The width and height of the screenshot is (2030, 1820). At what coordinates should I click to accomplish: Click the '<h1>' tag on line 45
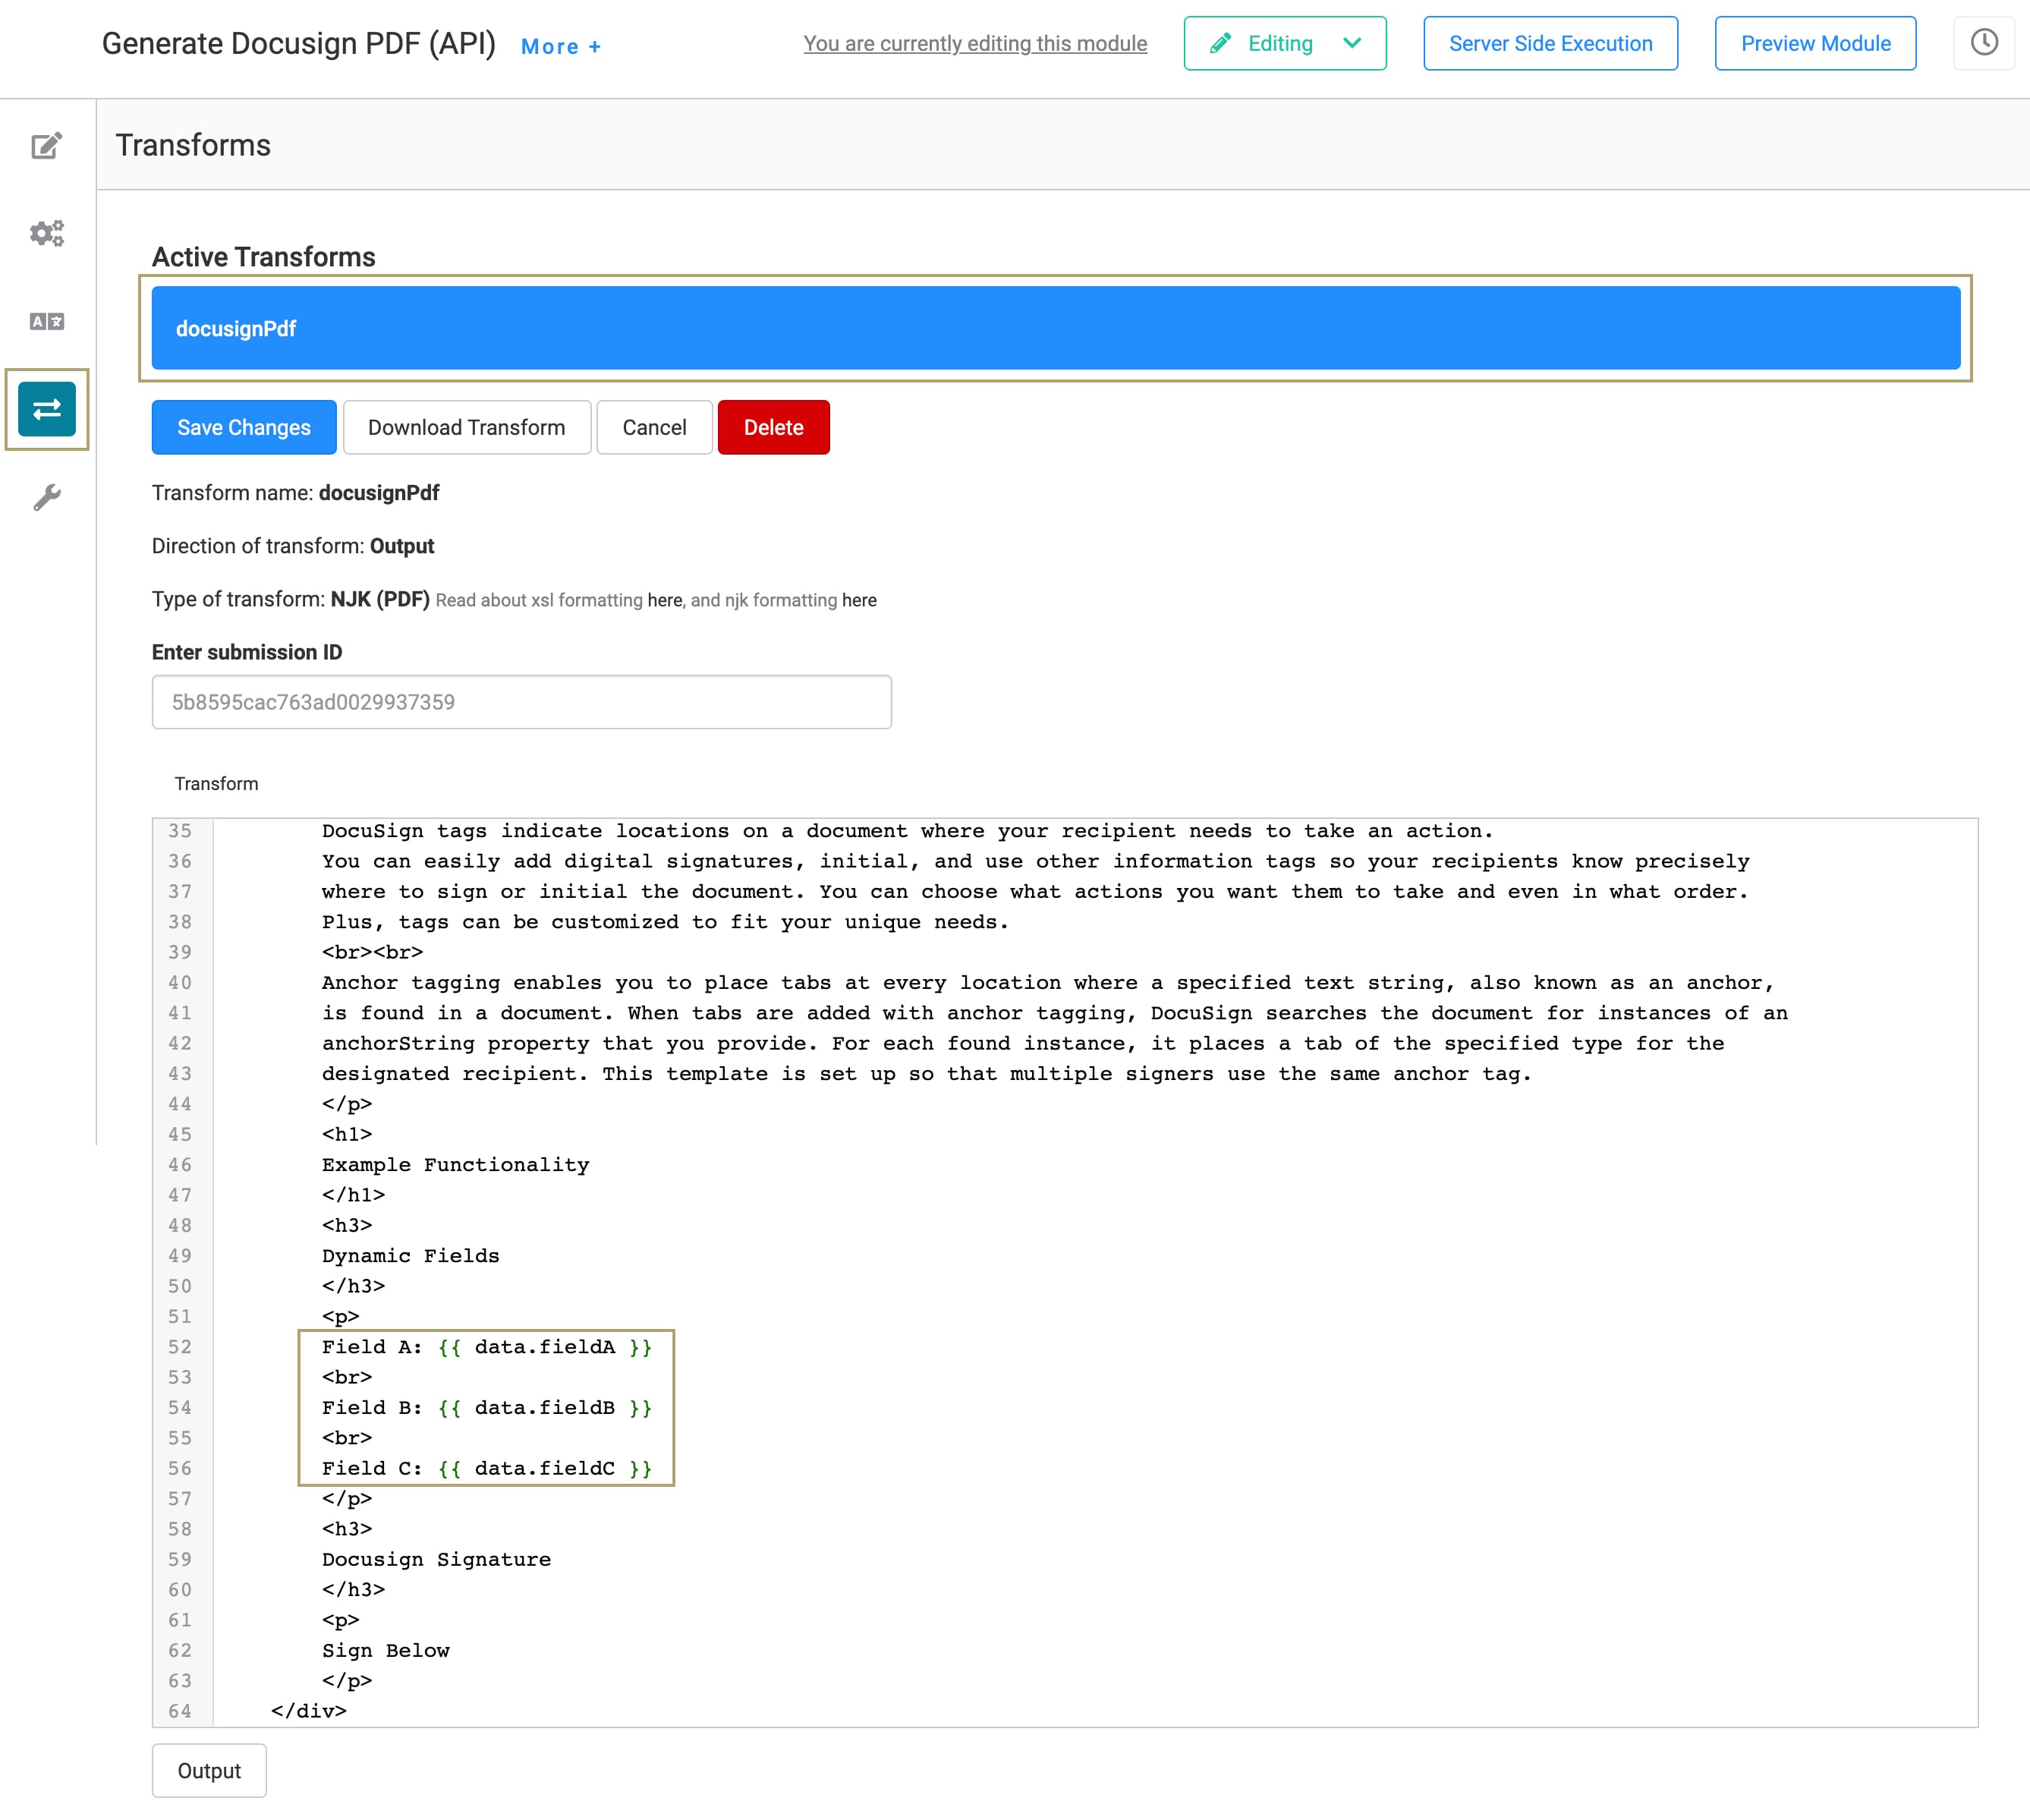[x=346, y=1134]
